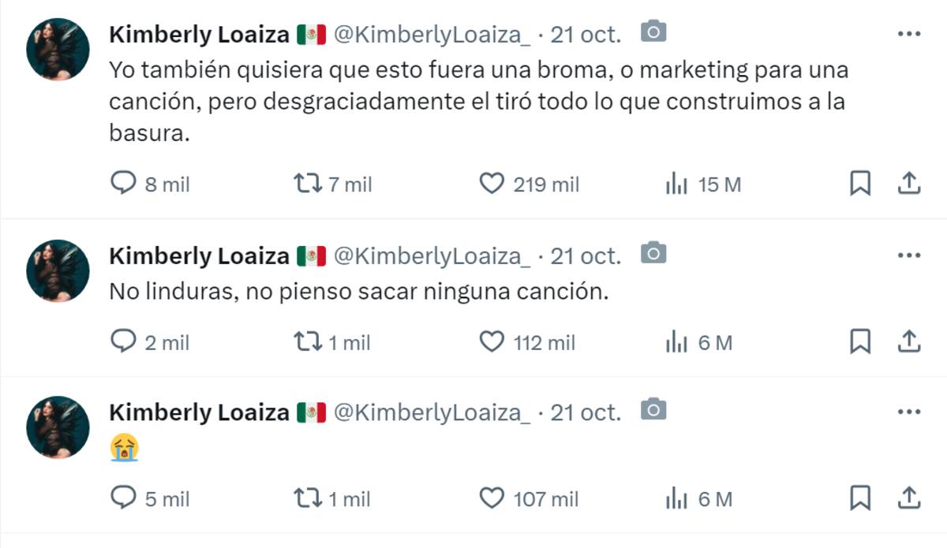View analytics showing 15 M views
947x548 pixels.
point(676,185)
